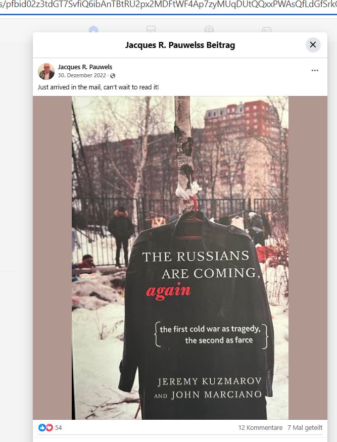This screenshot has width=337, height=442.
Task: Click the blue like reaction icon
Action: (42, 428)
